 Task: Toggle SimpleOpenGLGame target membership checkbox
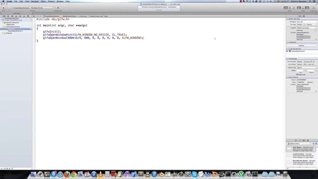(287, 51)
